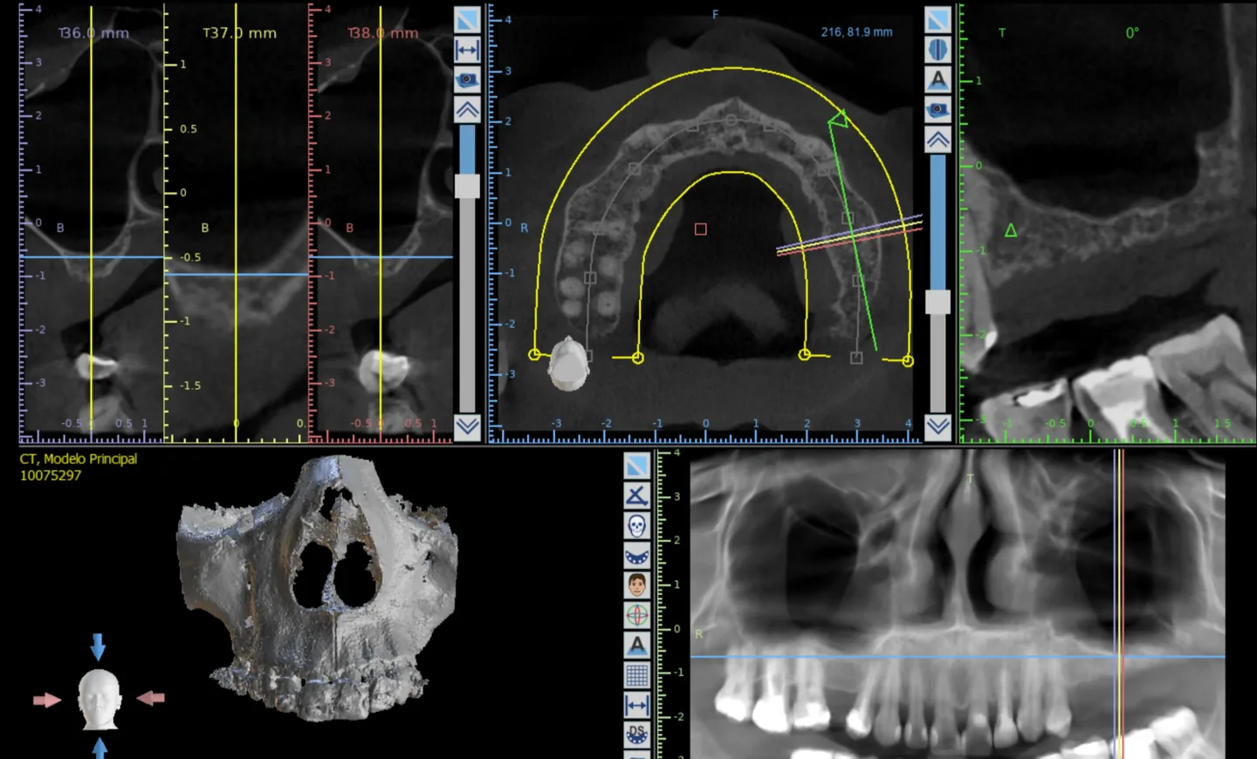Click the red square marker in the axial view
This screenshot has height=759, width=1257.
[x=700, y=229]
